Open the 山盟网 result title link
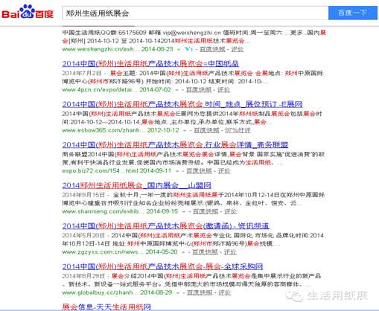This screenshot has width=379, height=311. tap(136, 185)
